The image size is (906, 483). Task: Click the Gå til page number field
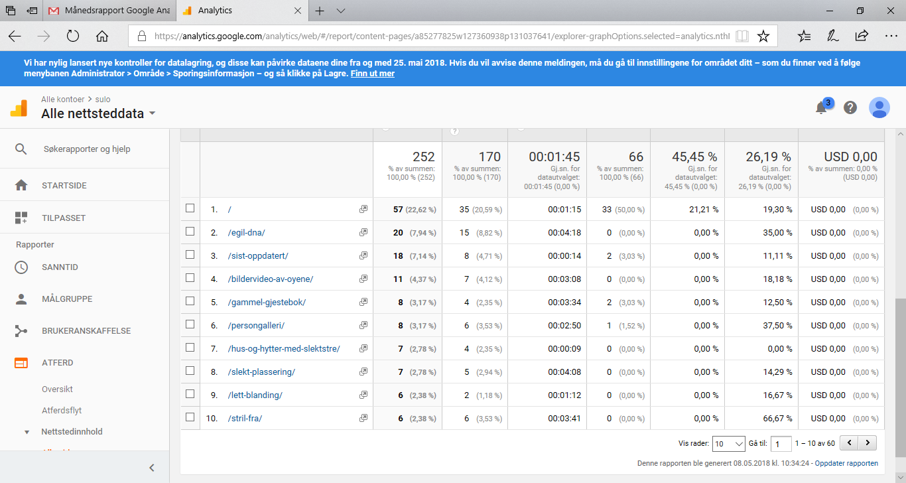[x=781, y=444]
